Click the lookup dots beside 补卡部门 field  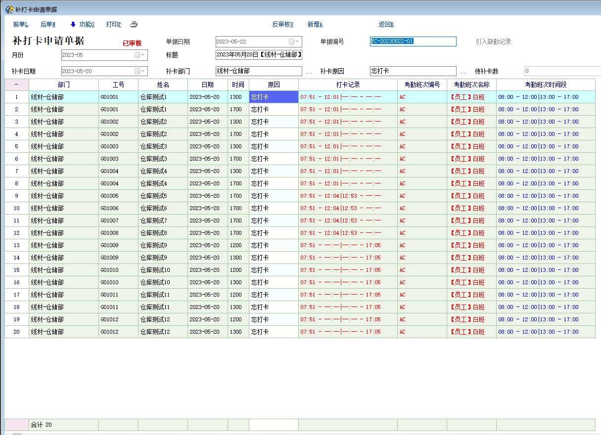tap(309, 72)
